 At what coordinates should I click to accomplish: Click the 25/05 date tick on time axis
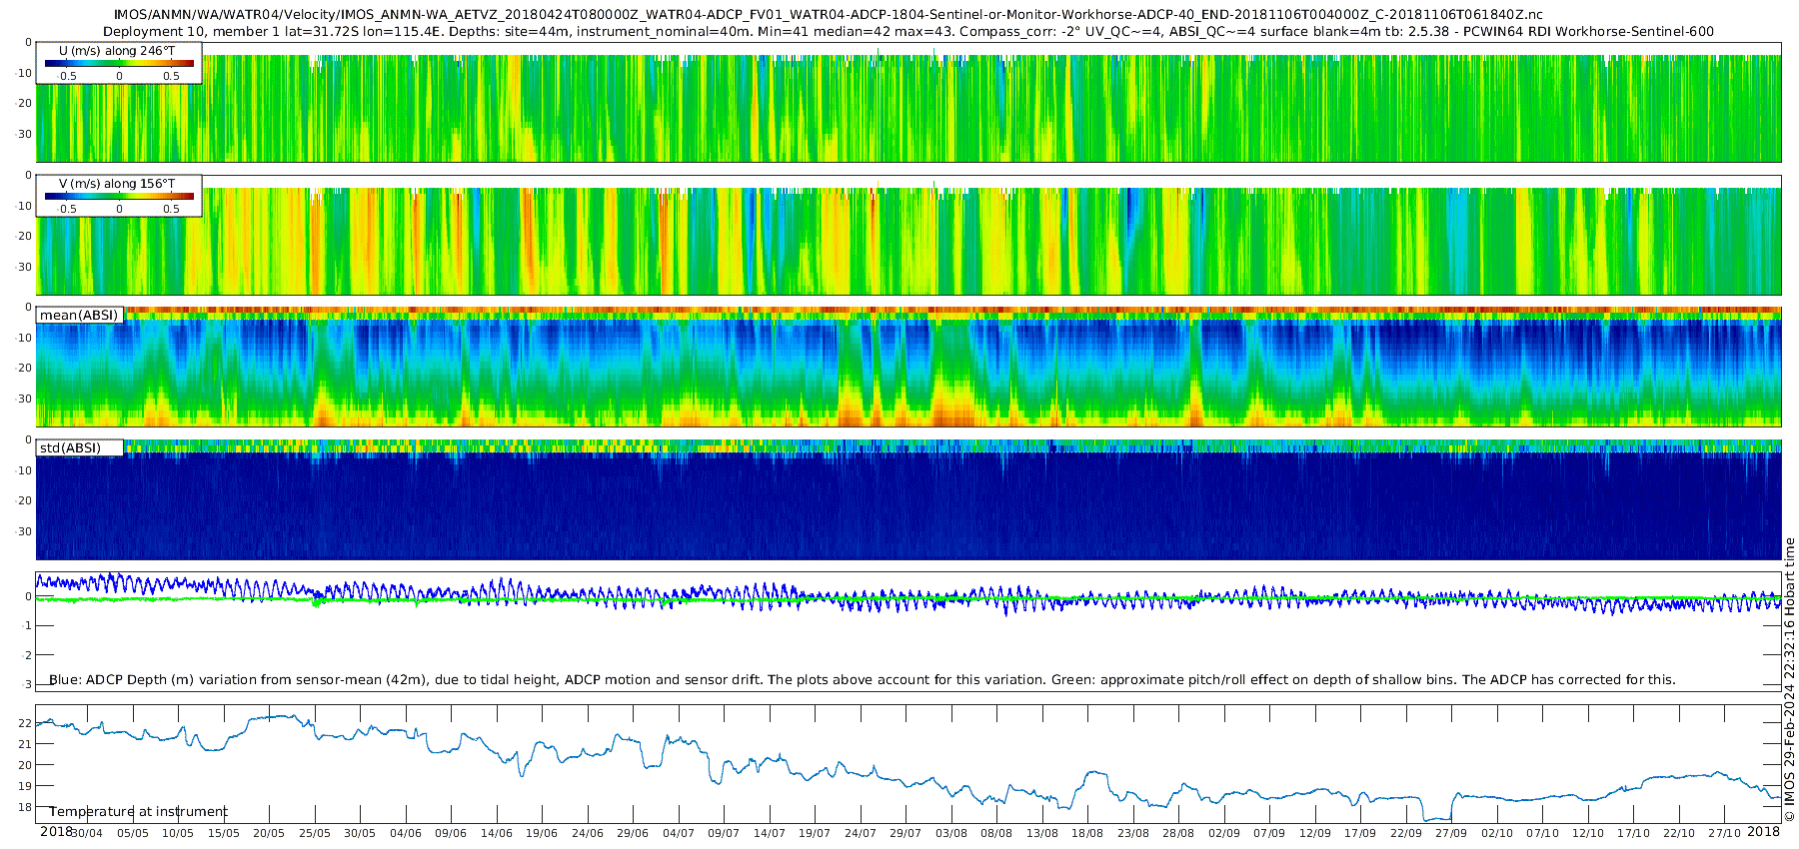click(x=315, y=833)
